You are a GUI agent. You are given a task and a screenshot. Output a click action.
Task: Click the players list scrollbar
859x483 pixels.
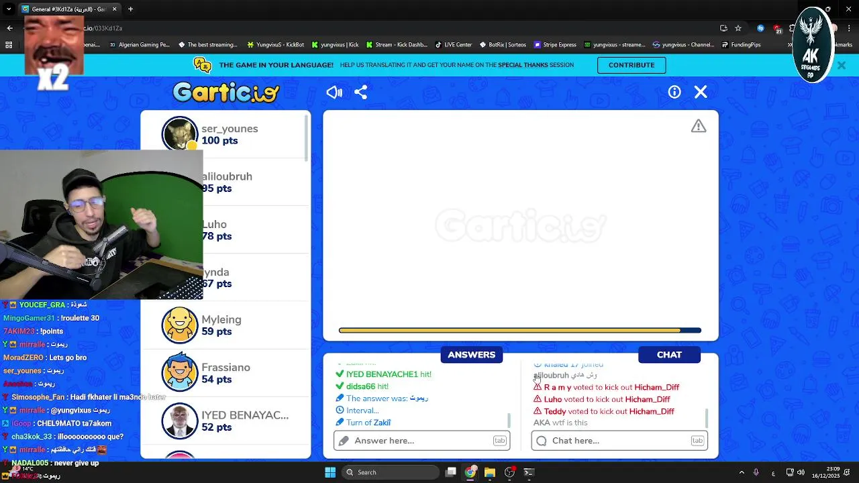click(307, 138)
